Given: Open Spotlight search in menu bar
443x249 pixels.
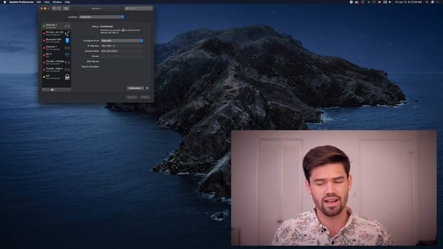Looking at the screenshot, I should point(427,2).
